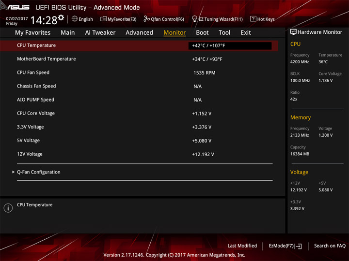The image size is (349, 261).
Task: Click the 1.136 V Core Voltage value
Action: click(x=325, y=80)
